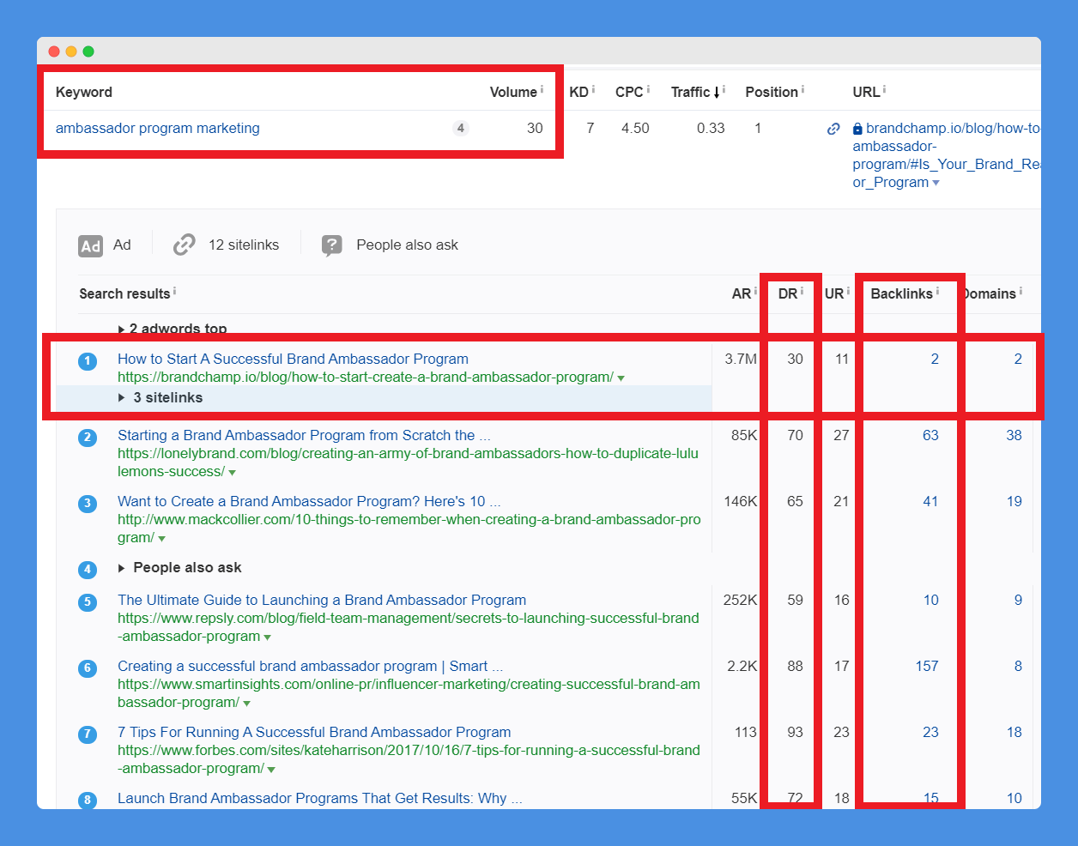This screenshot has width=1078, height=846.
Task: Open dropdown after forbes.com result URL
Action: 271,770
